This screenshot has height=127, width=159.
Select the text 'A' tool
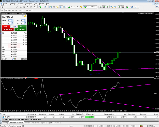27,7
